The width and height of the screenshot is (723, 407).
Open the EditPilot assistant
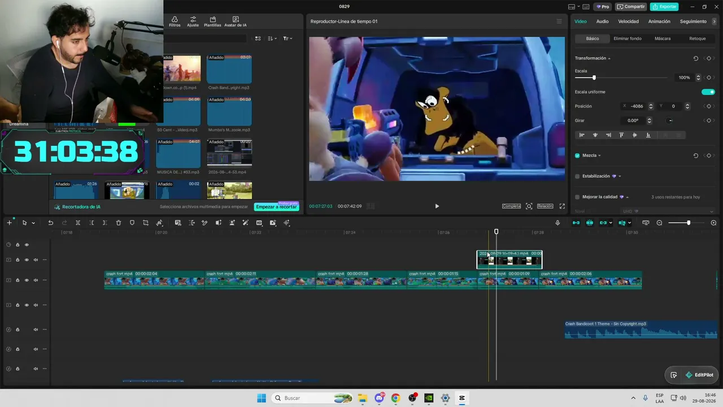(699, 375)
